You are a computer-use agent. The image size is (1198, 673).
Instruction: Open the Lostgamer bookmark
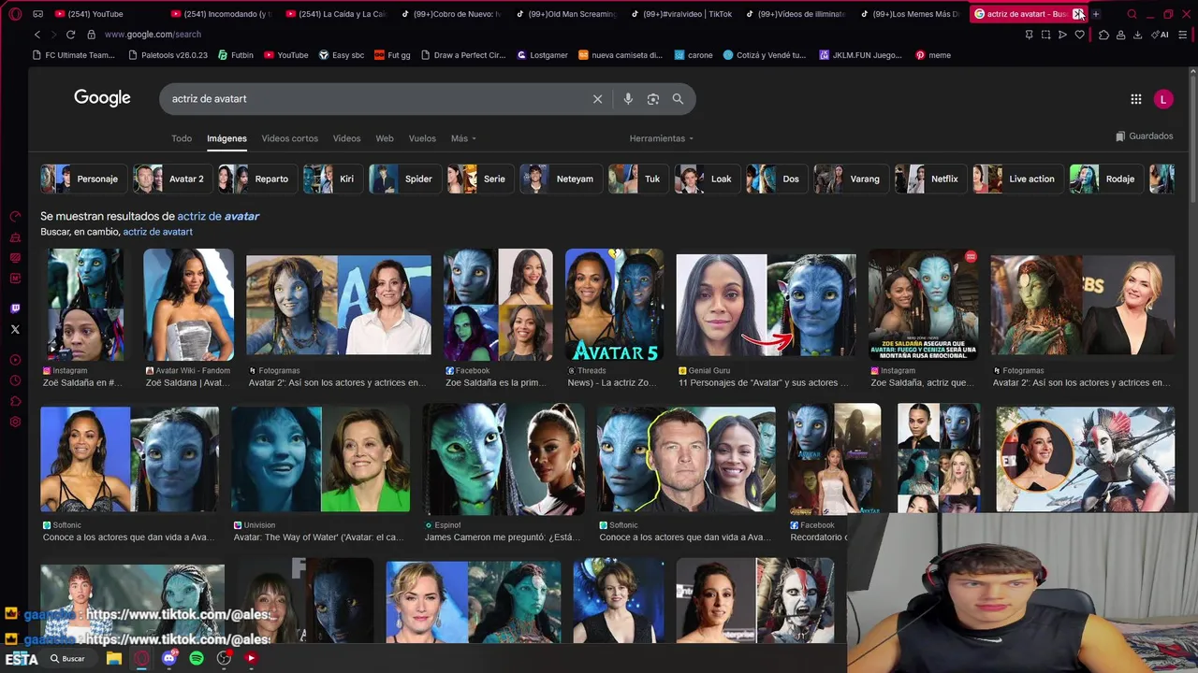click(x=542, y=55)
